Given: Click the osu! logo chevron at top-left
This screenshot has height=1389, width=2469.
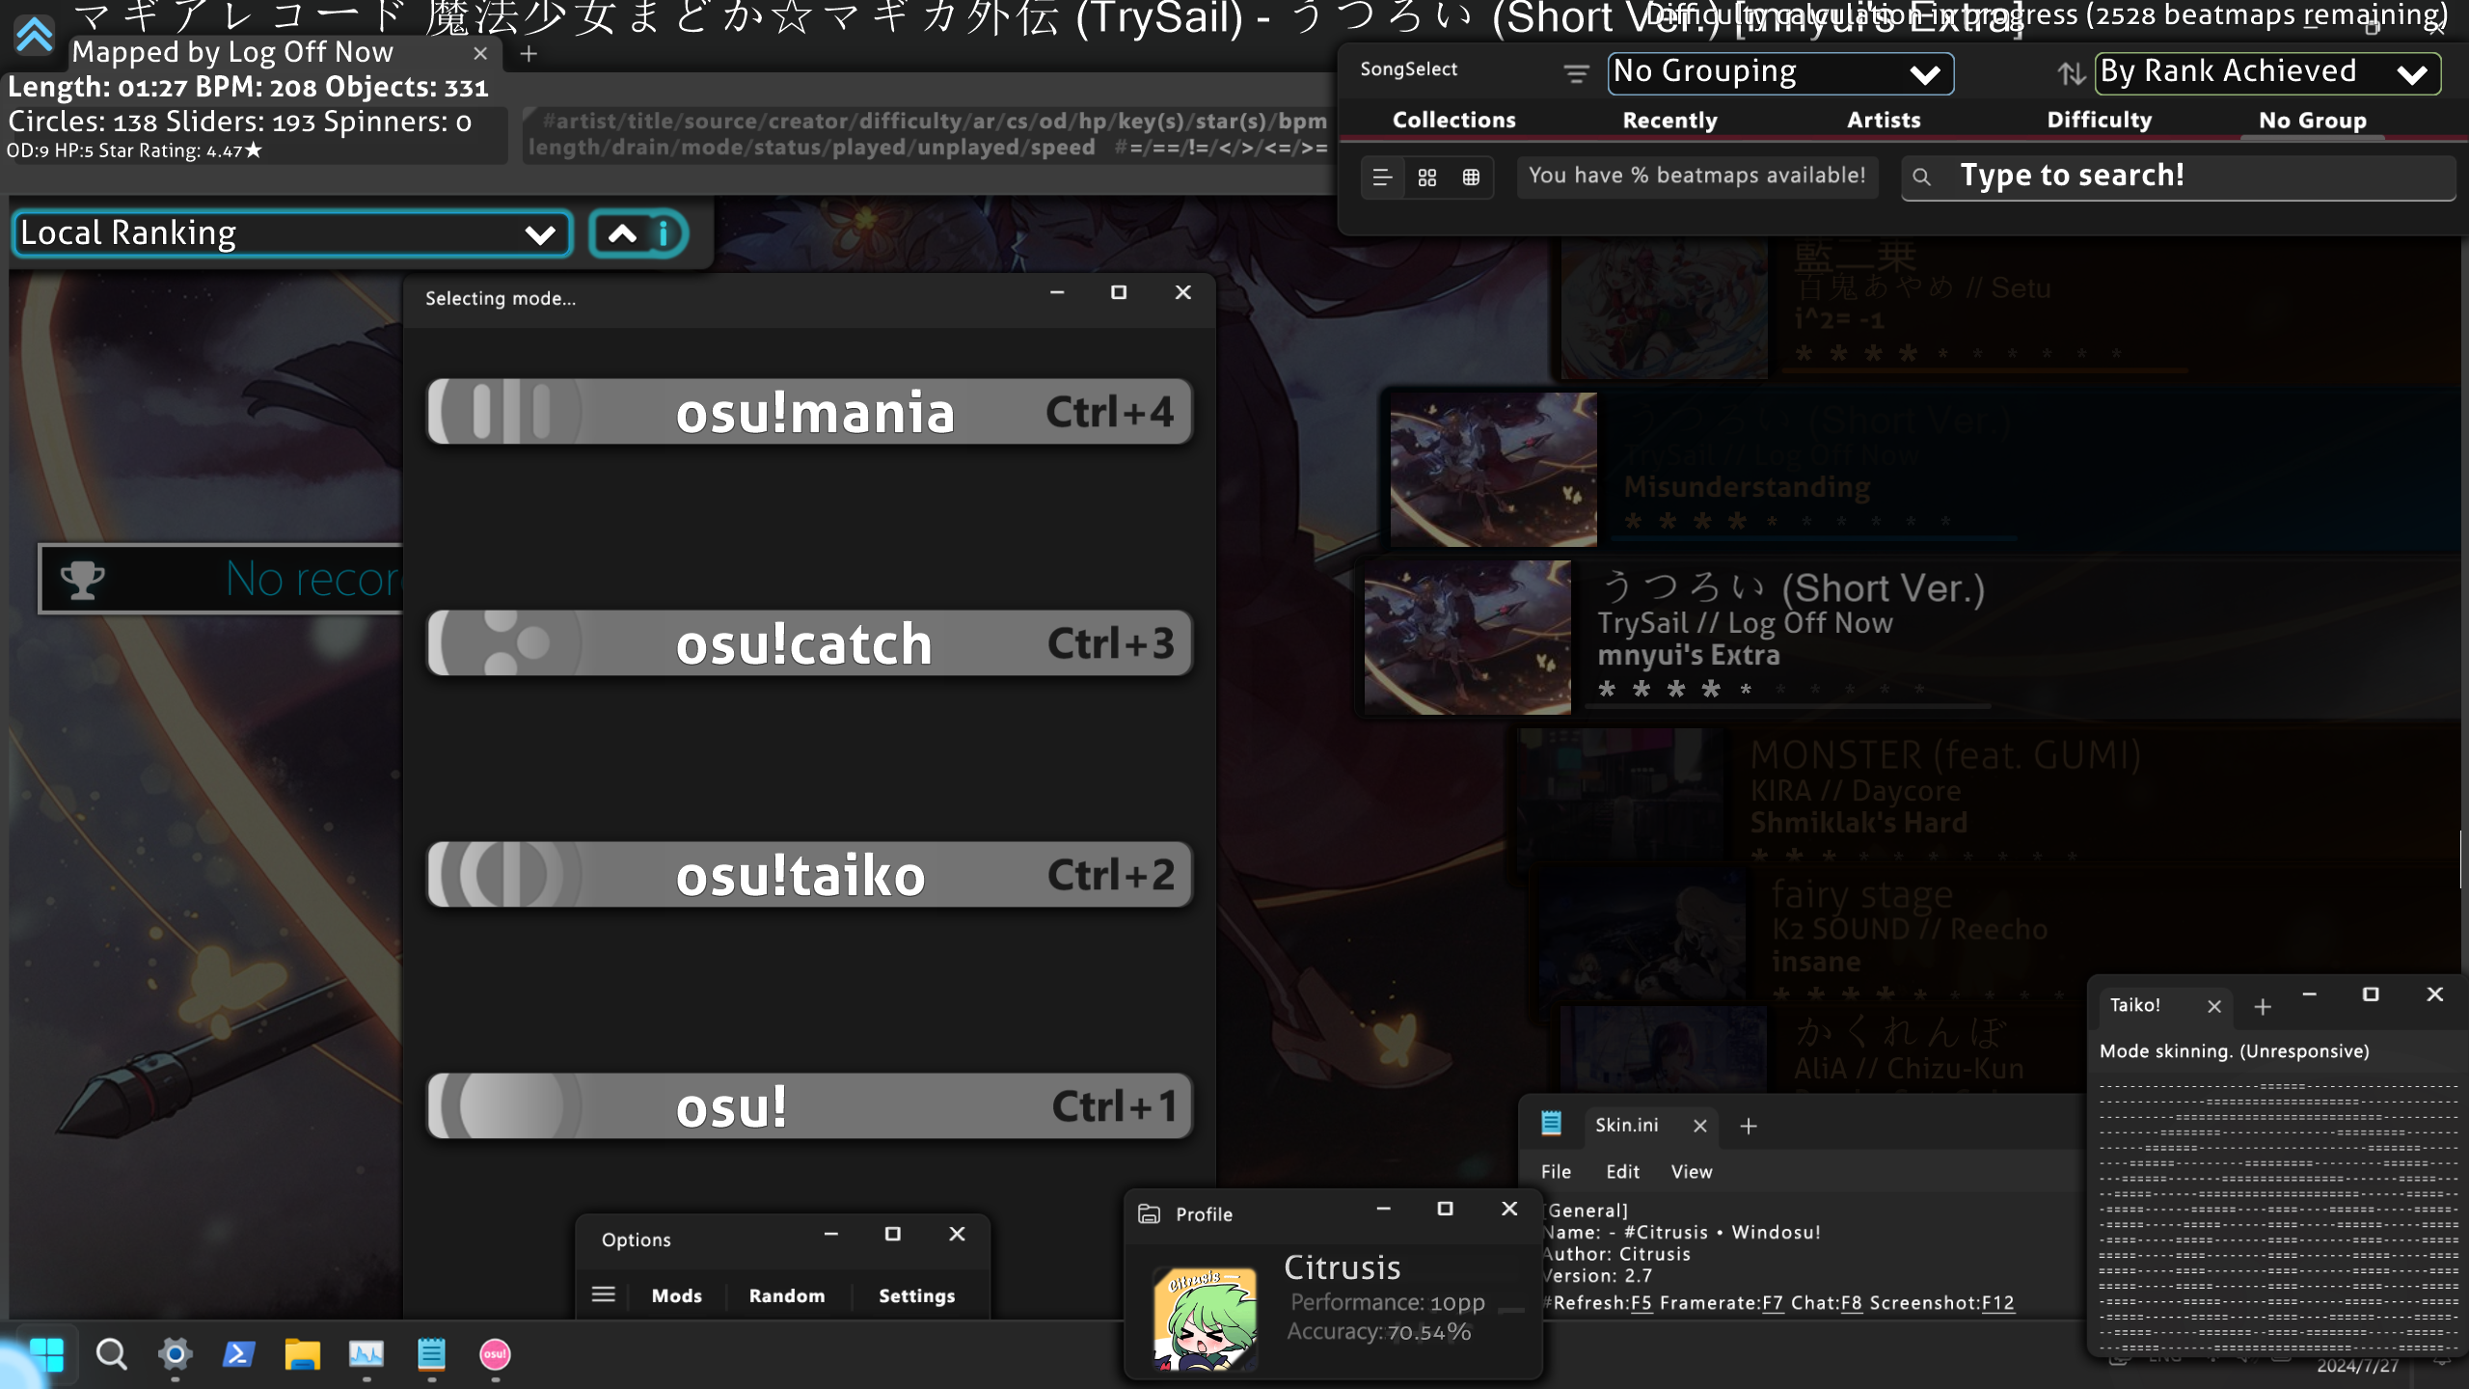Looking at the screenshot, I should click(35, 35).
